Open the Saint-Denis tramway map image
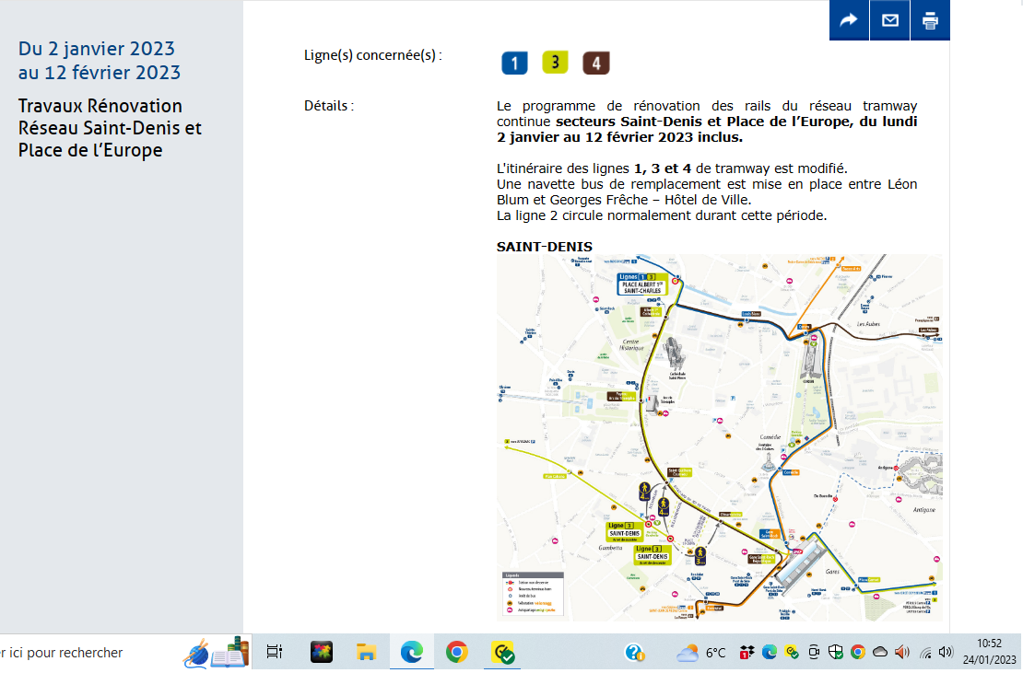Image resolution: width=1023 pixels, height=673 pixels. [x=719, y=437]
